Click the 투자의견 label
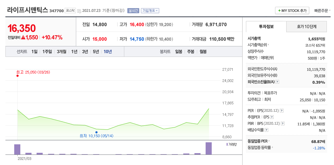The image size is (334, 165). [x=254, y=93]
